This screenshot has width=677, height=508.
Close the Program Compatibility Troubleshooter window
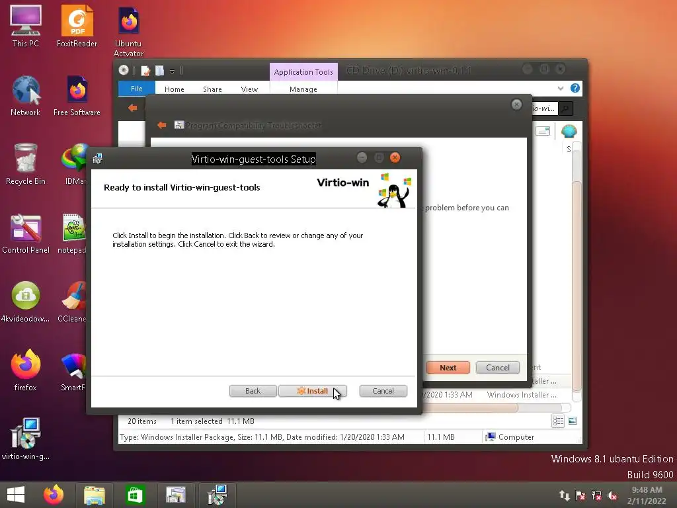point(516,105)
